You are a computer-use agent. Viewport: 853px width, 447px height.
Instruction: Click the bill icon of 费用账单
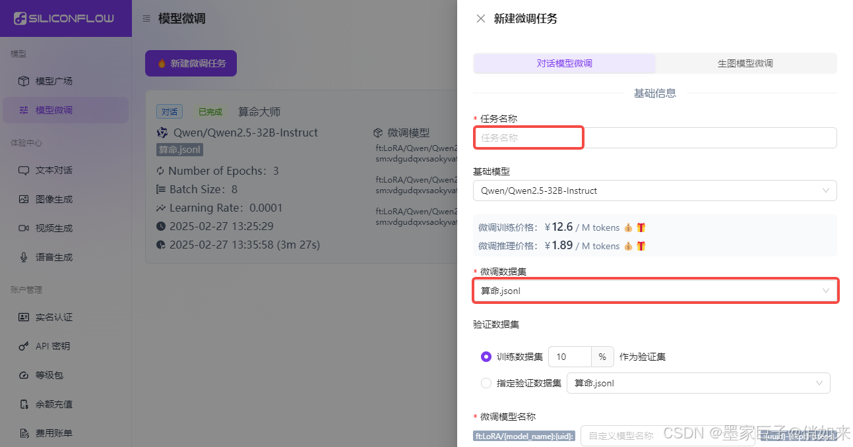[x=24, y=433]
